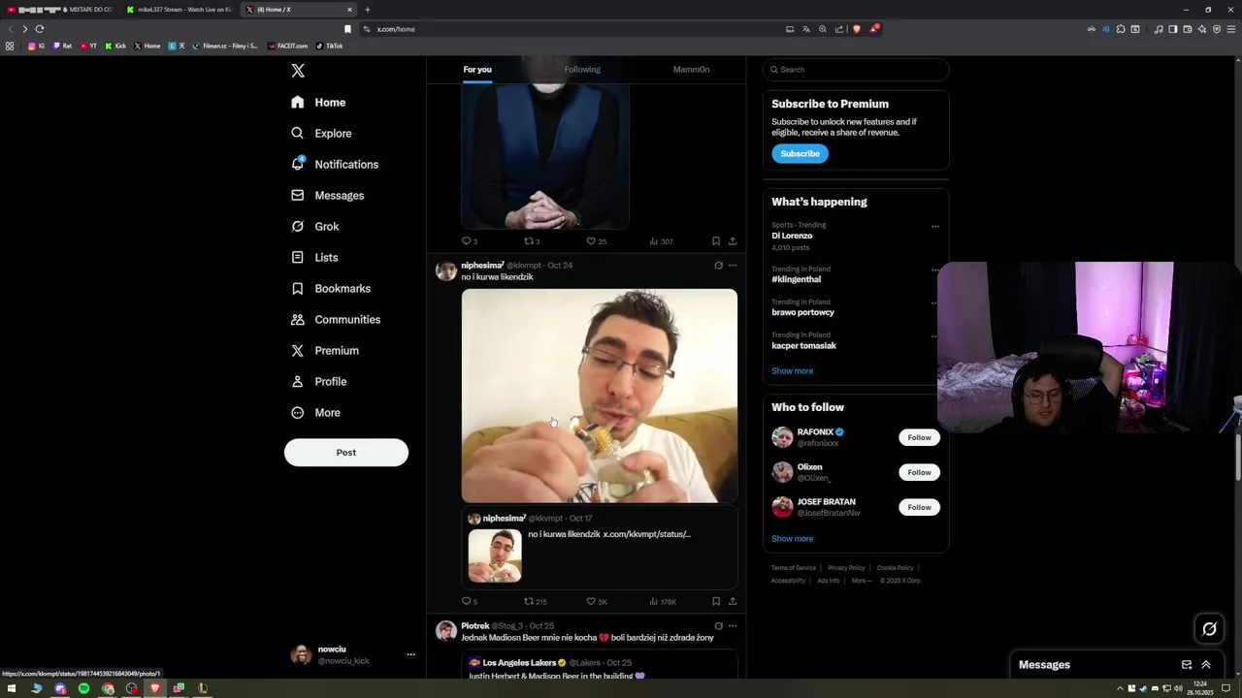Screen dimensions: 1242x698
Task: Share the top post with 307 views
Action: [x=733, y=241]
